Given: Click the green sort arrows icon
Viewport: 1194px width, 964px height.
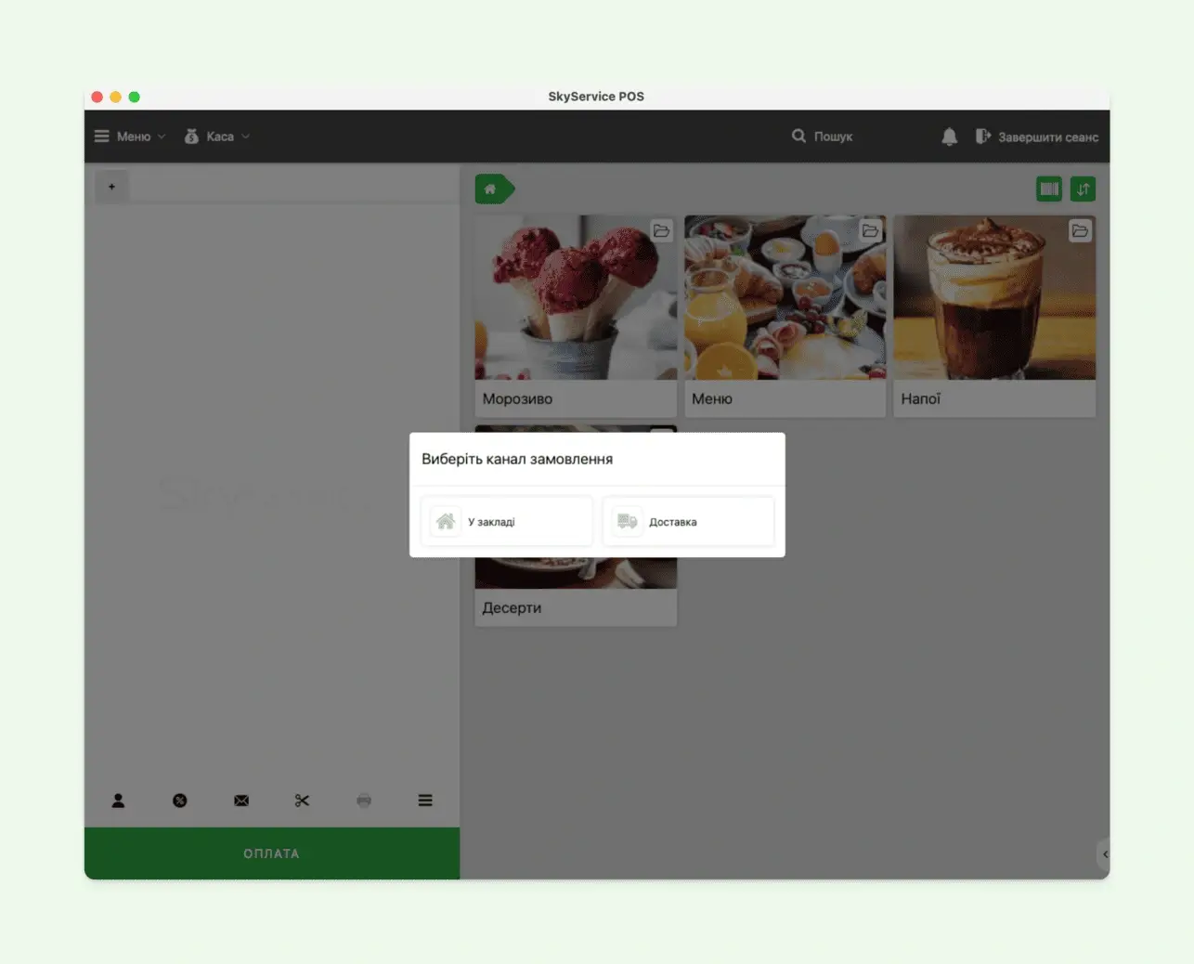Looking at the screenshot, I should pyautogui.click(x=1083, y=189).
